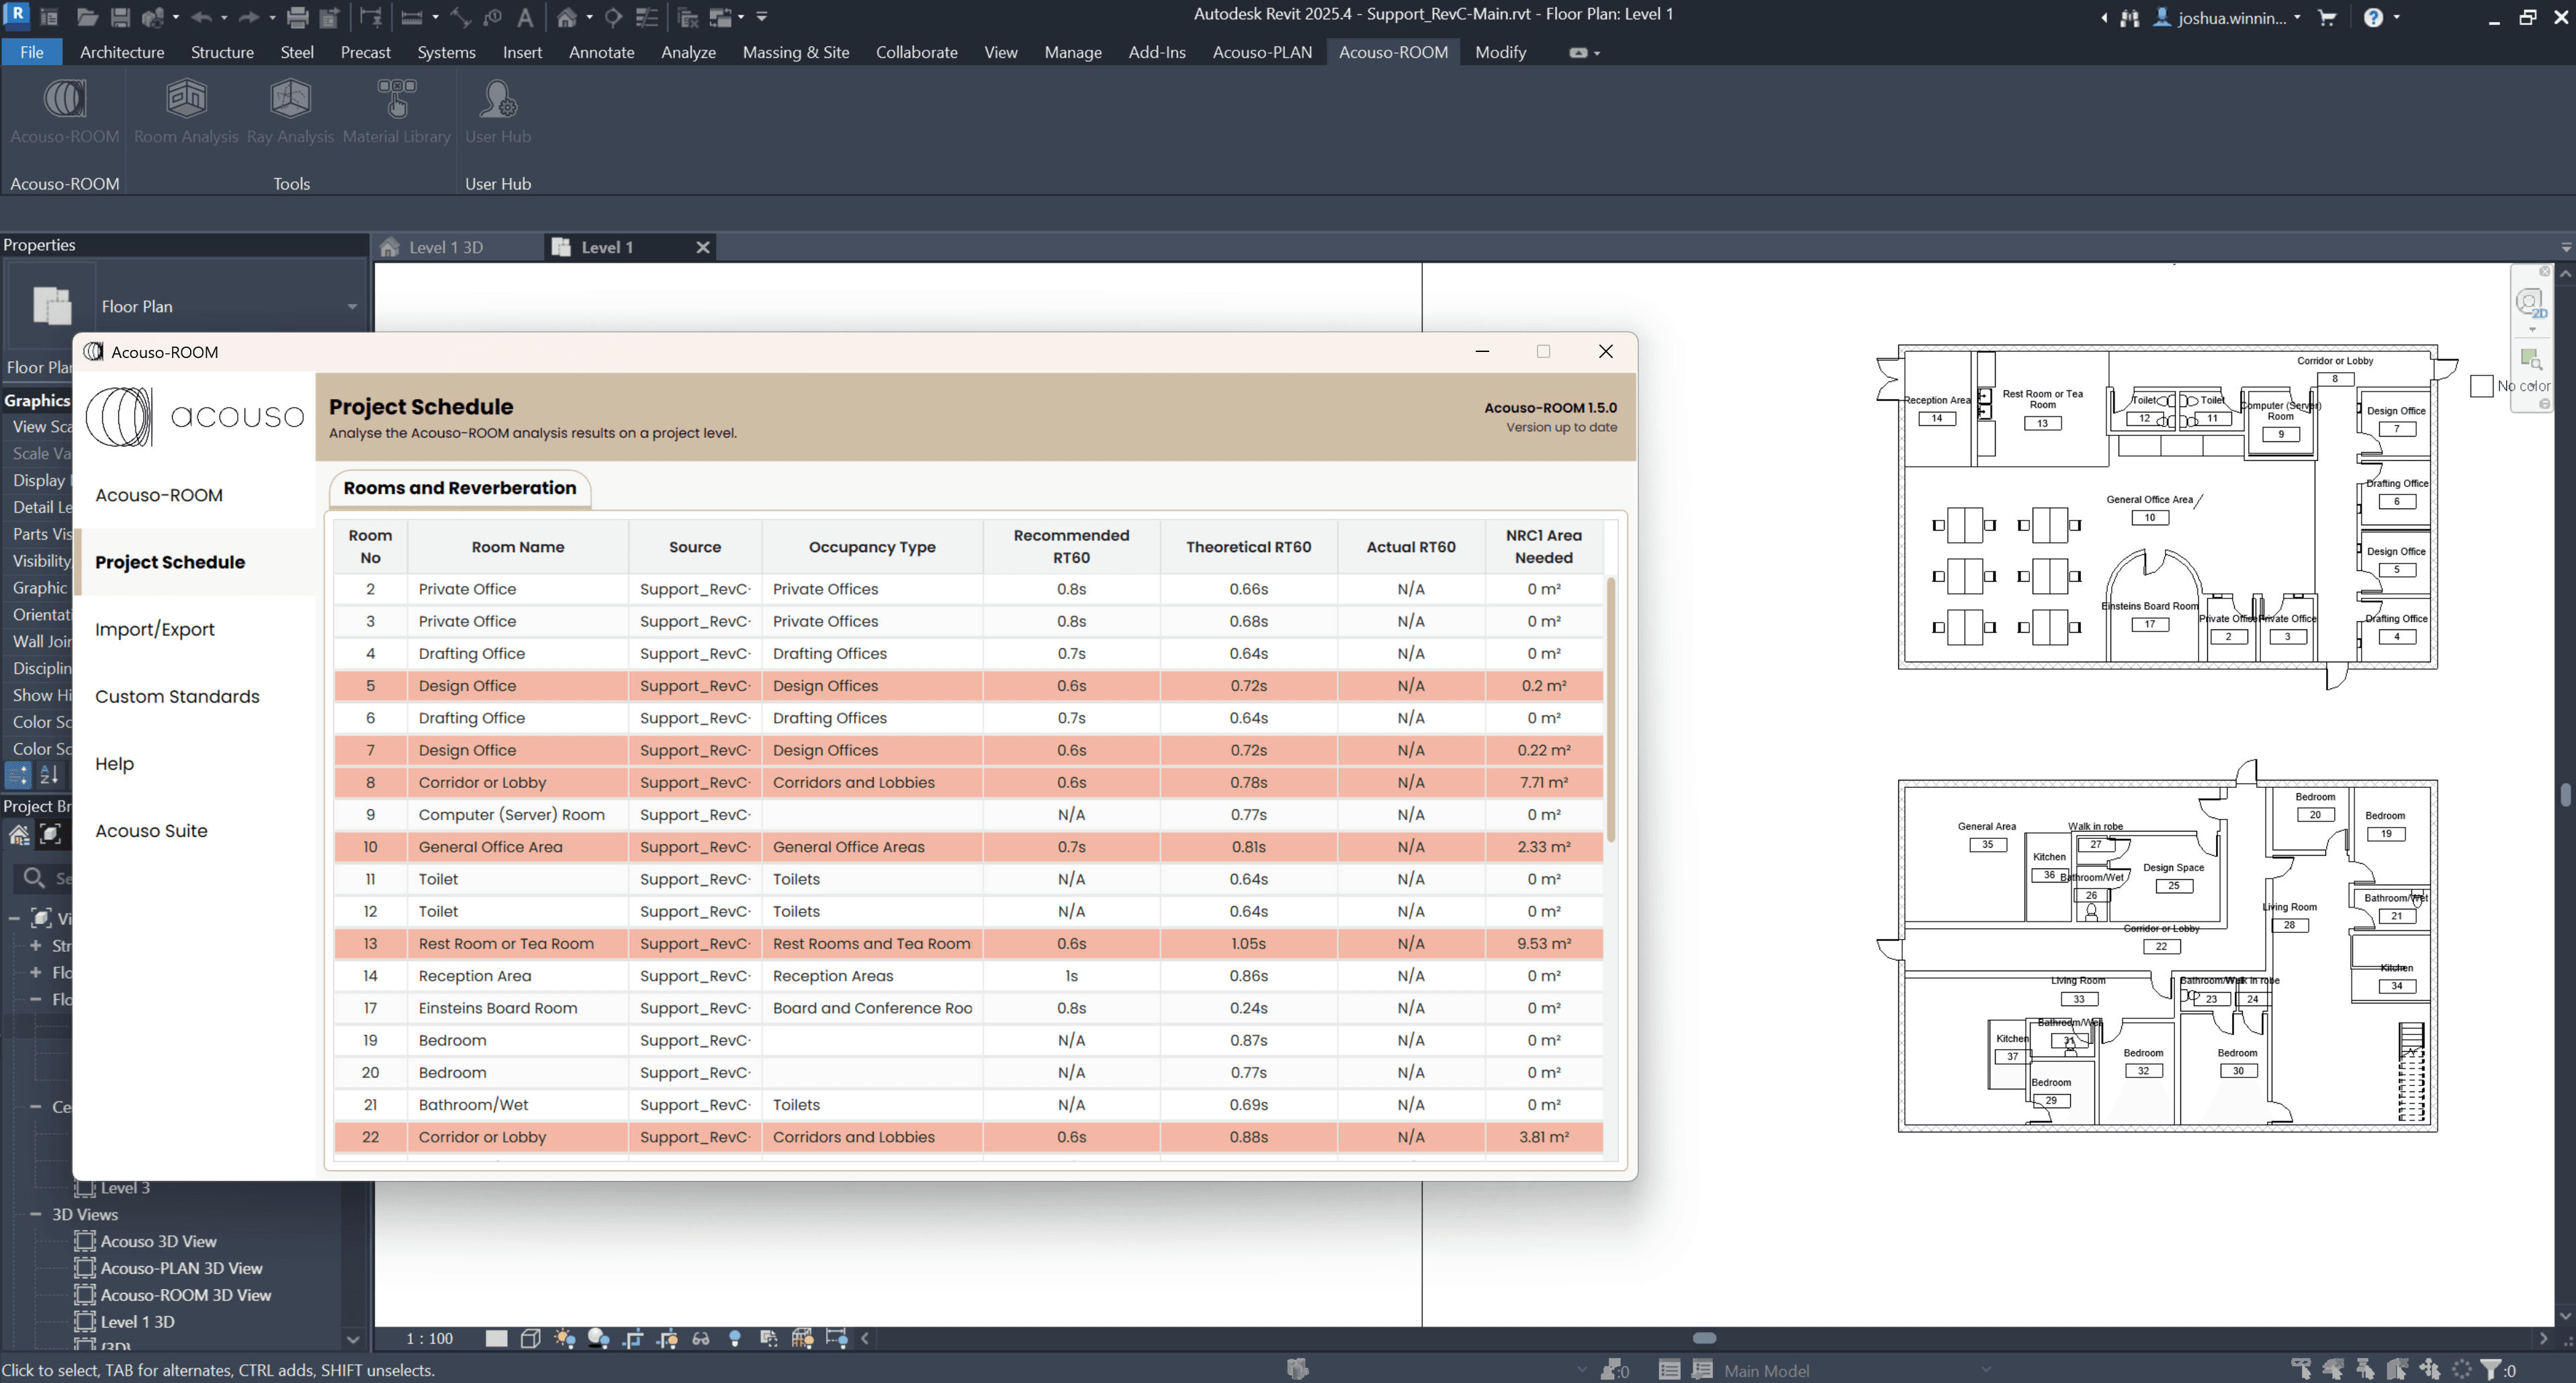Image resolution: width=2576 pixels, height=1383 pixels.
Task: Select the Text tool icon in quick access toolbar
Action: 525,17
